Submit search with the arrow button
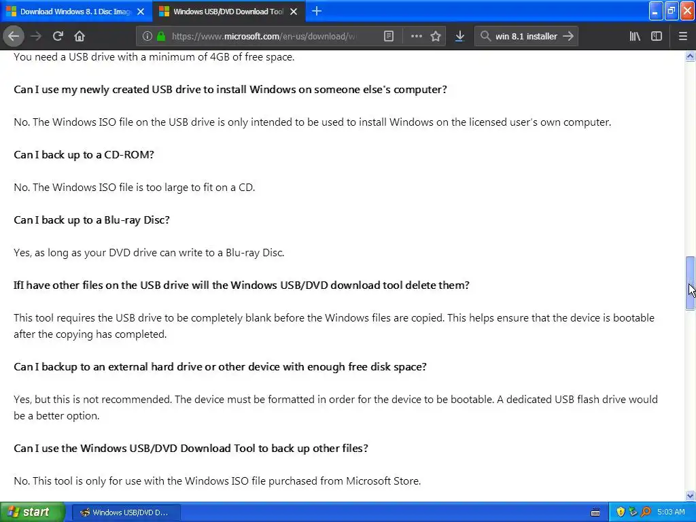Viewport: 696px width, 522px height. (568, 36)
